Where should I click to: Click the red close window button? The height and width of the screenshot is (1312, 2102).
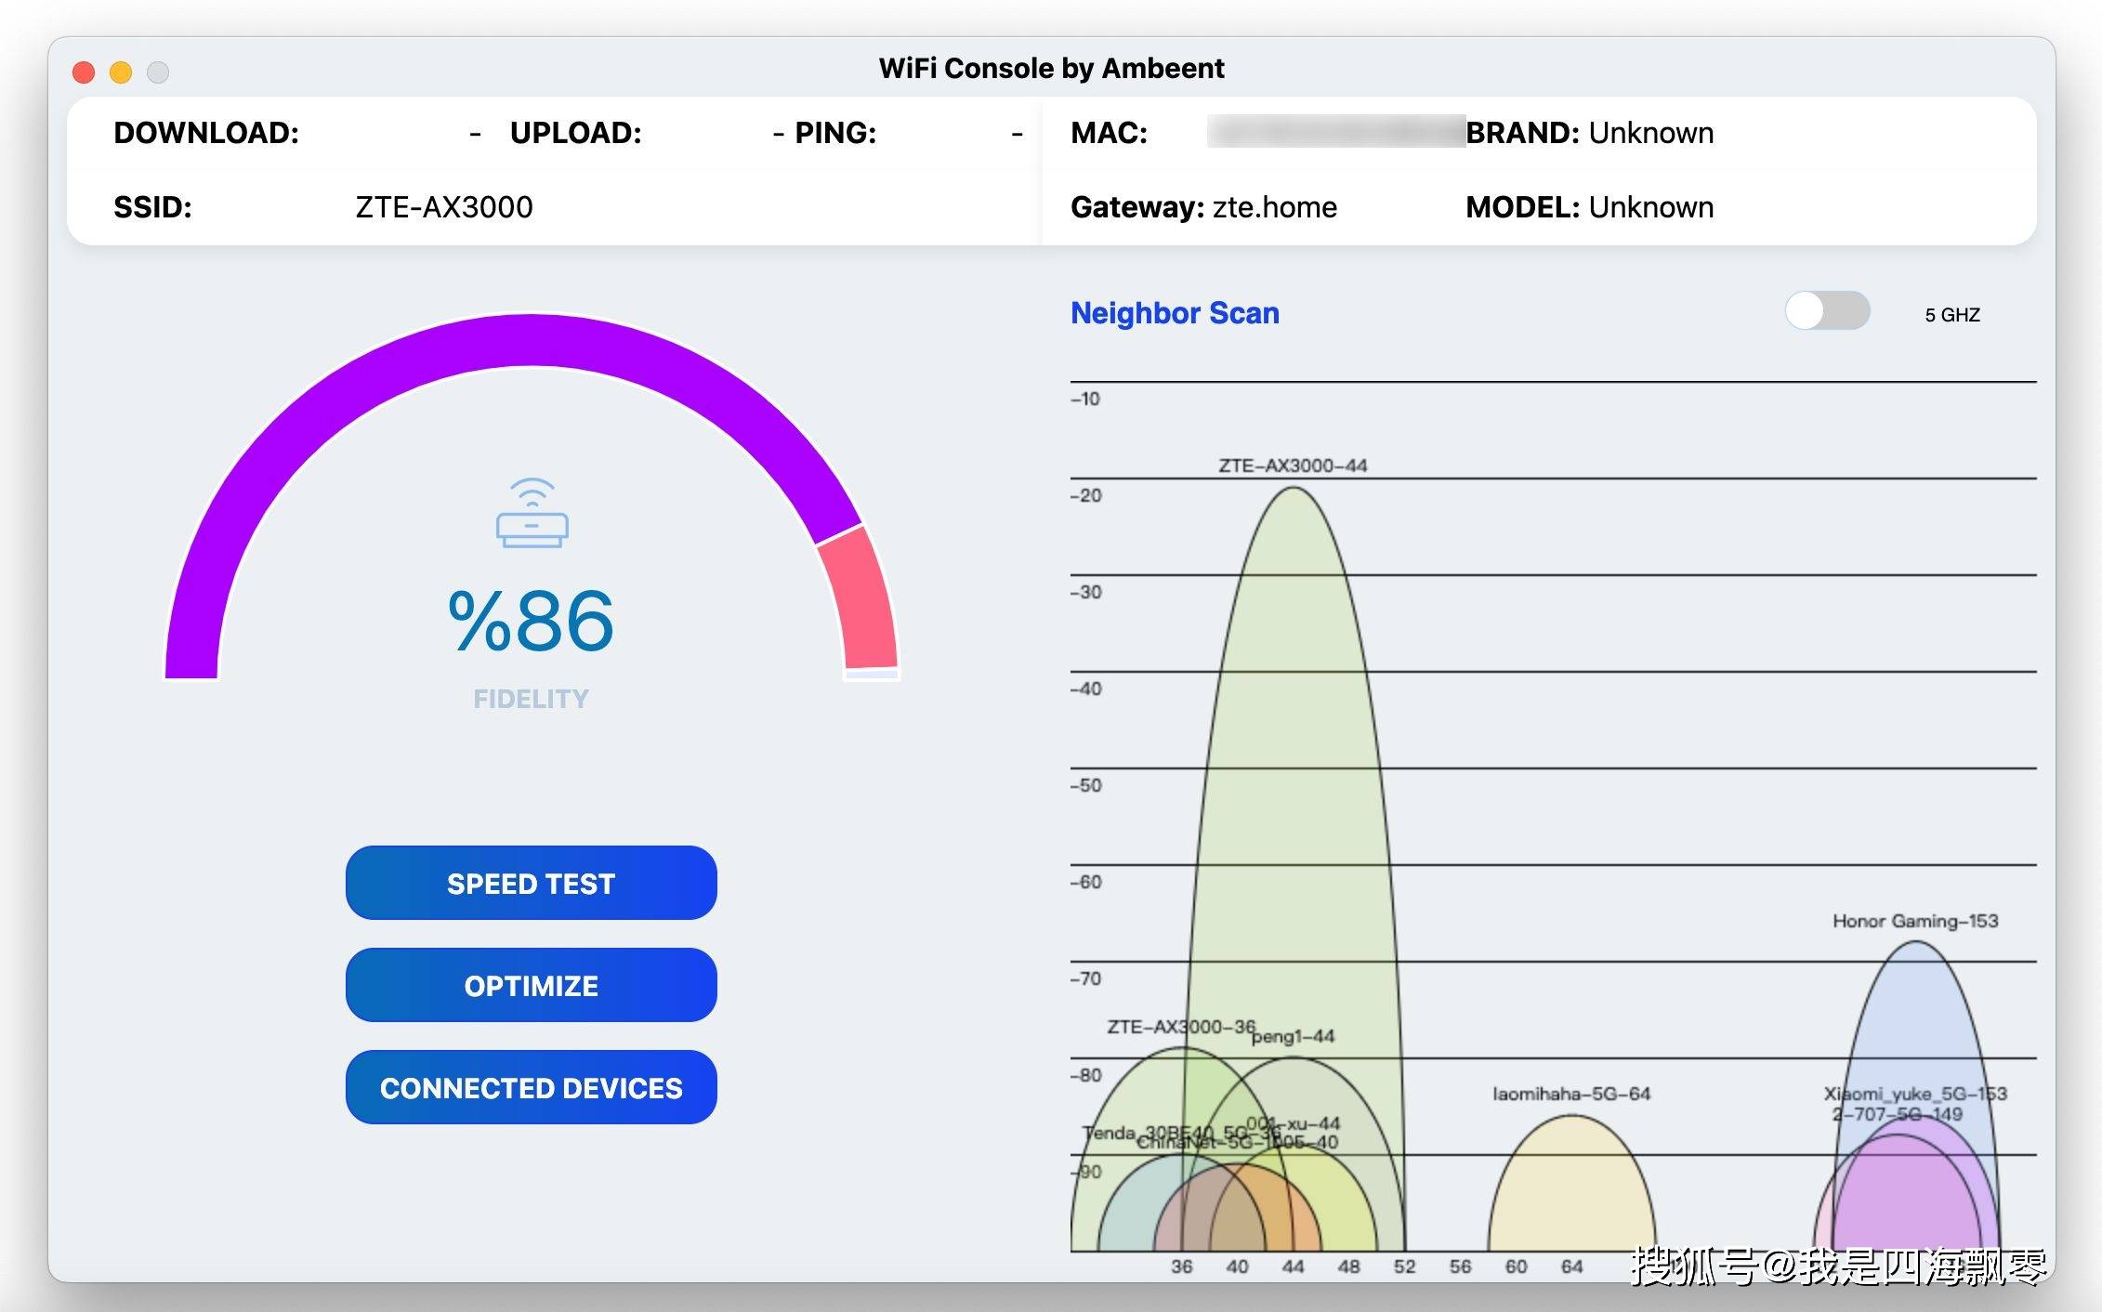(x=84, y=72)
